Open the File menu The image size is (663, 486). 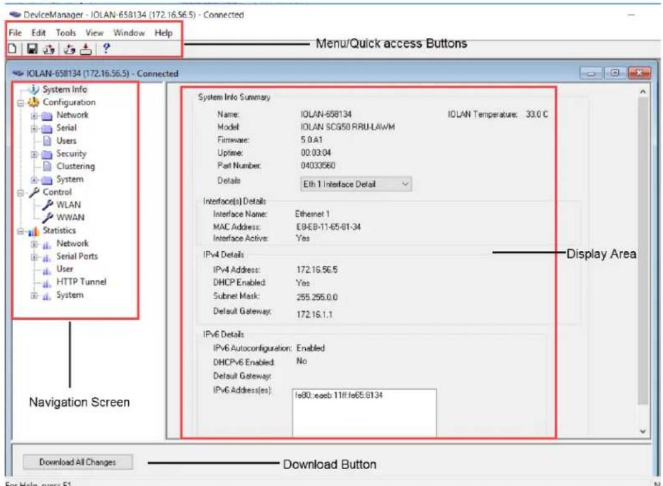tap(15, 33)
